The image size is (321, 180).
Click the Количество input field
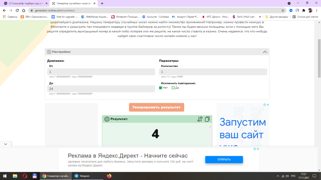[213, 72]
